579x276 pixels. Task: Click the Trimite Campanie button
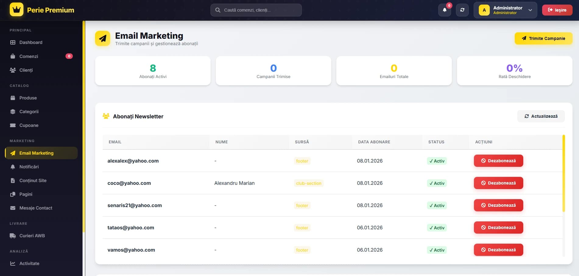[543, 38]
